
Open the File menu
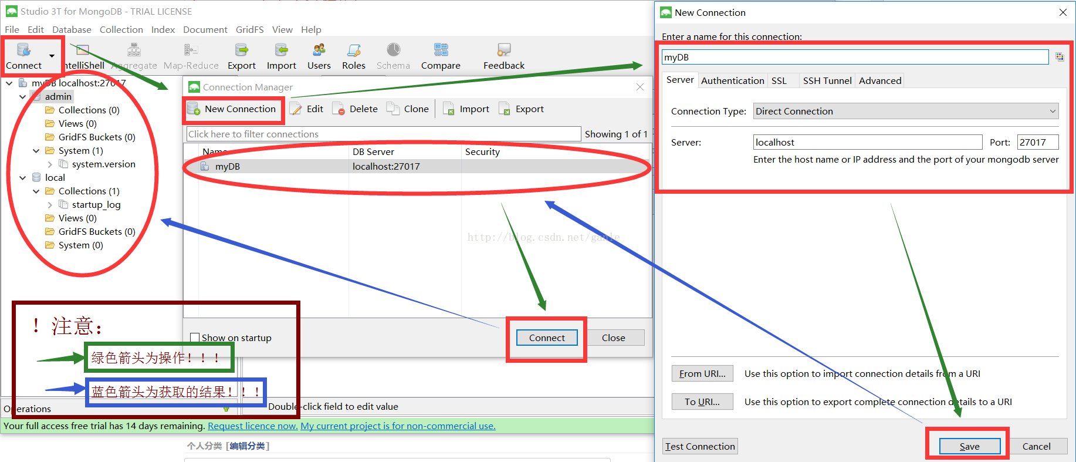[12, 29]
